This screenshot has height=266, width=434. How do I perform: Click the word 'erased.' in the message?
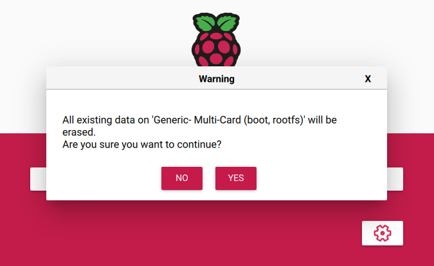pyautogui.click(x=79, y=132)
